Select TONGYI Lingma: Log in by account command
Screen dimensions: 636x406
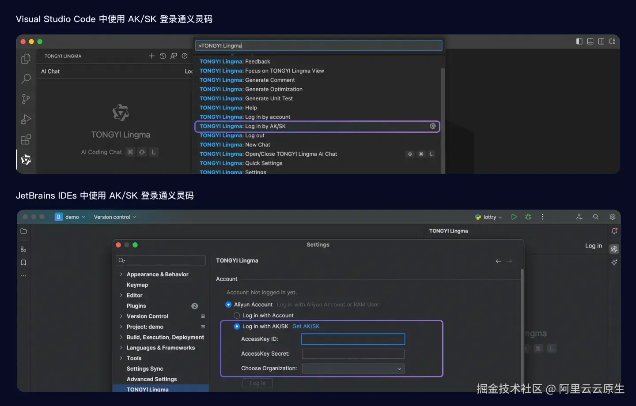coord(318,117)
